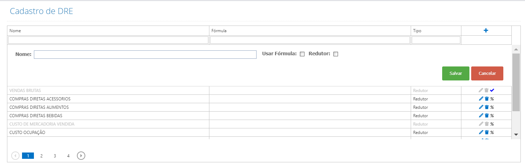This screenshot has height=163, width=525.
Task: Click the Fórmula column filter box
Action: coord(310,40)
